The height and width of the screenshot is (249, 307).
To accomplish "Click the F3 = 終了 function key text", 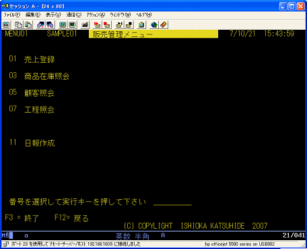I will (22, 218).
